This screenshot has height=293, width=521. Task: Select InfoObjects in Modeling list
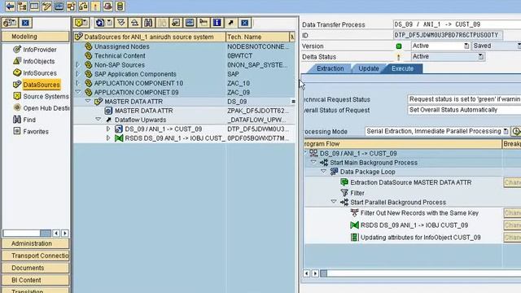pyautogui.click(x=38, y=61)
